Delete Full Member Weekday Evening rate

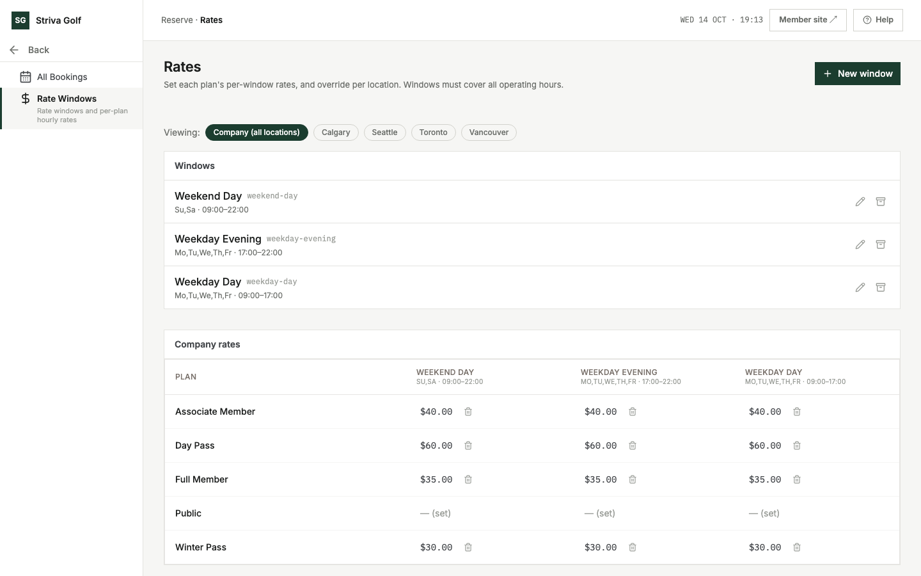coord(633,479)
